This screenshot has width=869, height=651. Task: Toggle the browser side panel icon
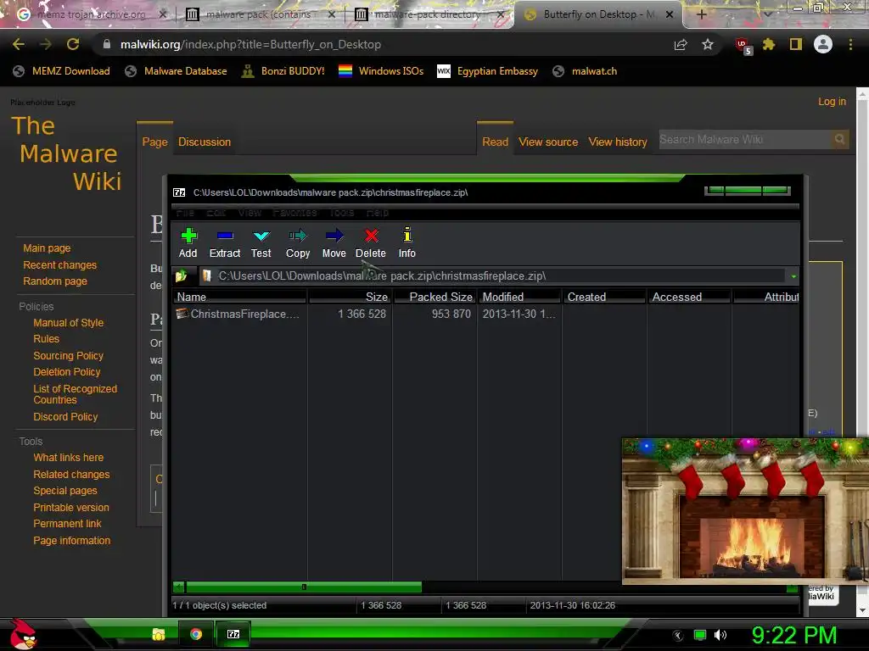pyautogui.click(x=796, y=44)
